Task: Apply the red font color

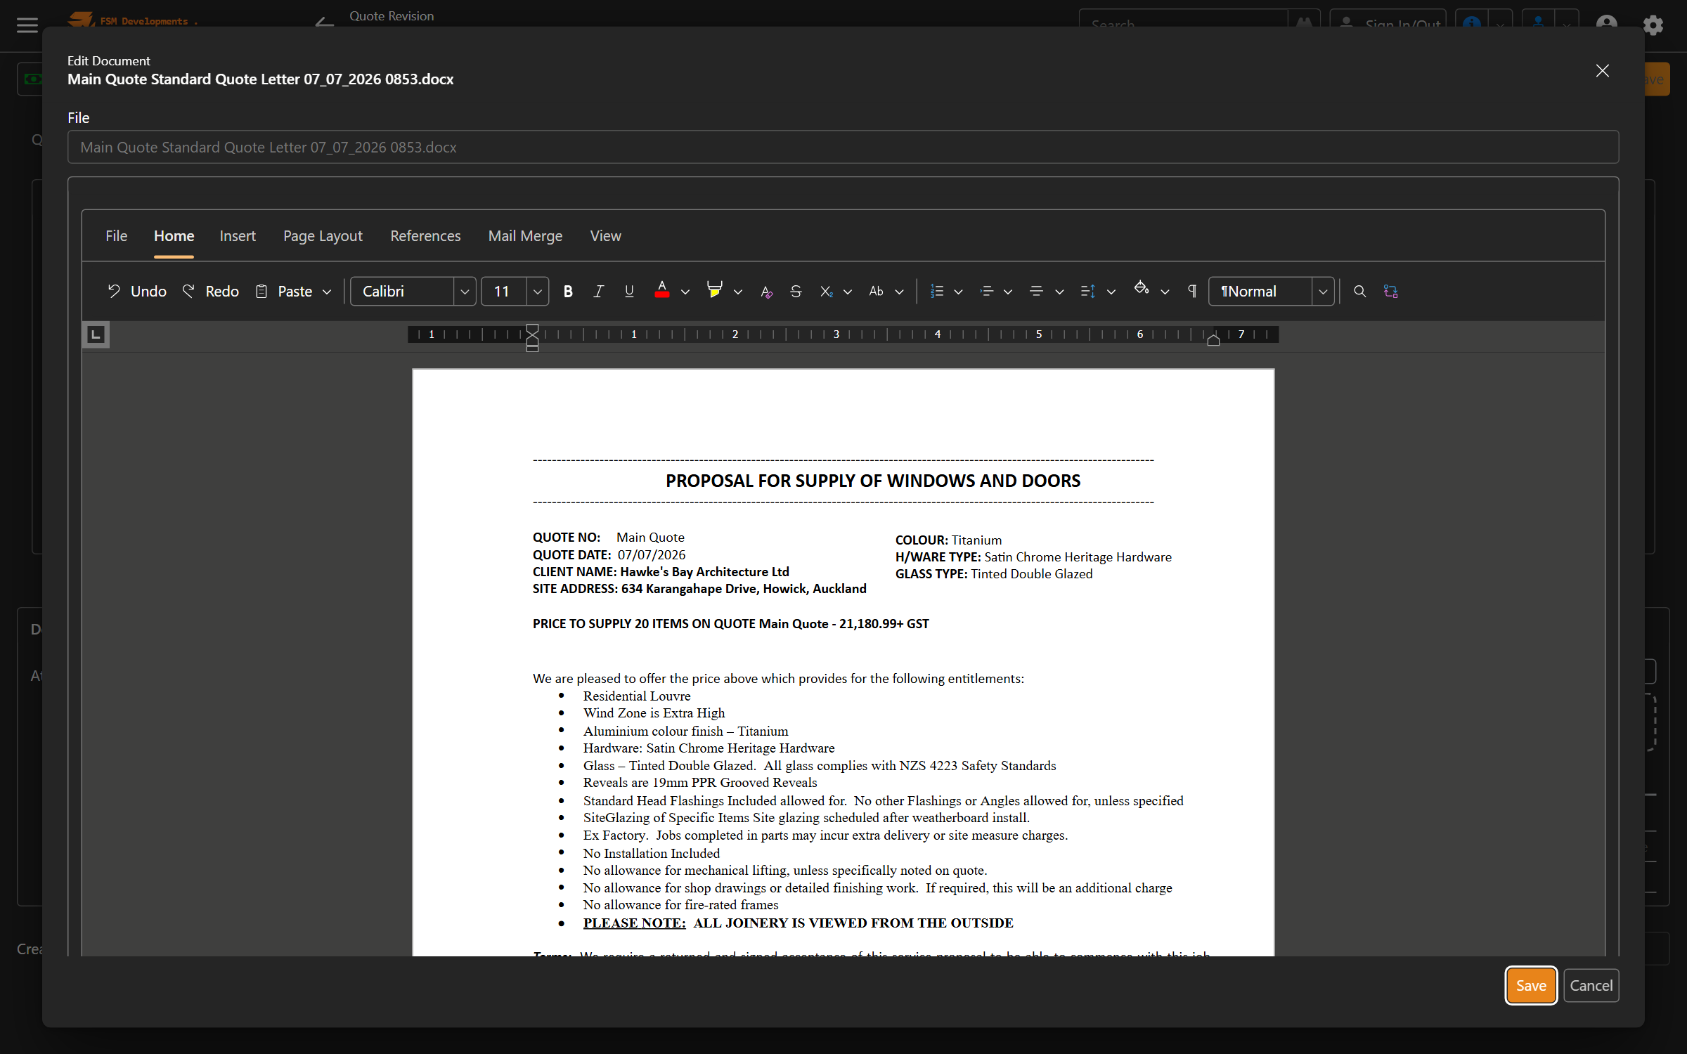Action: pyautogui.click(x=661, y=291)
